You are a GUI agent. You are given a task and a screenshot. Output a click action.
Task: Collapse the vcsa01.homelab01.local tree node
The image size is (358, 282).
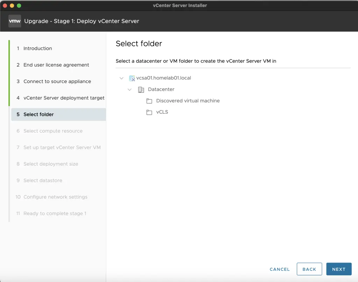(x=121, y=78)
